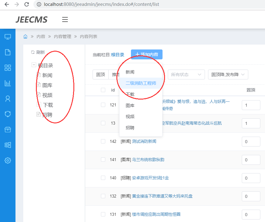Tick the checkbox for row id 121
Viewport: 265px width, 222px height.
(103, 105)
